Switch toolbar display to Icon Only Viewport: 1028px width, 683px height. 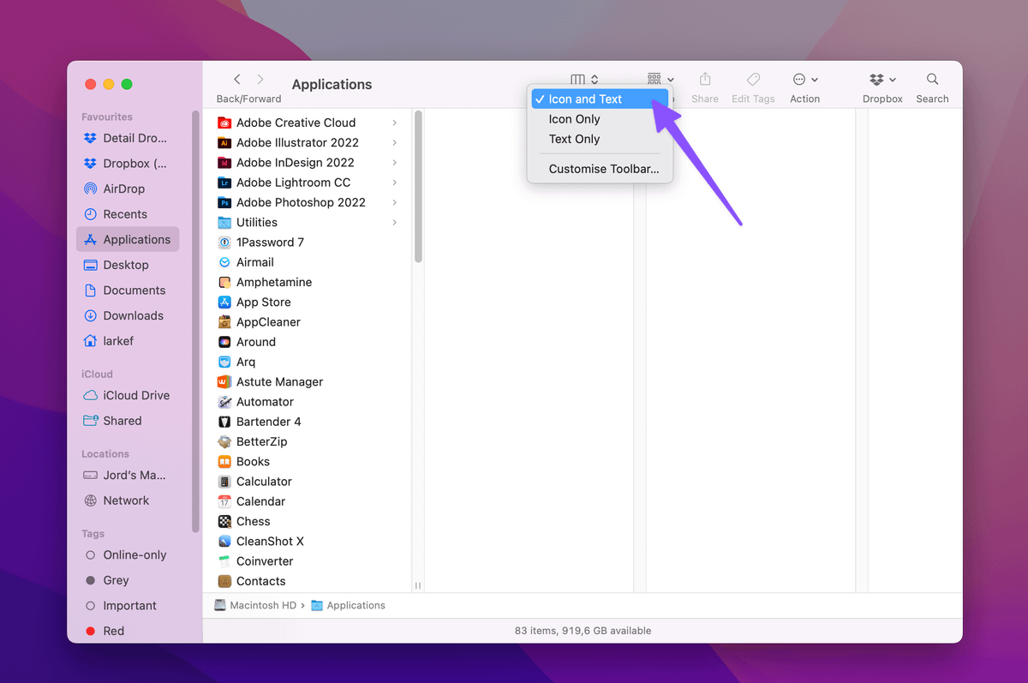click(x=574, y=119)
